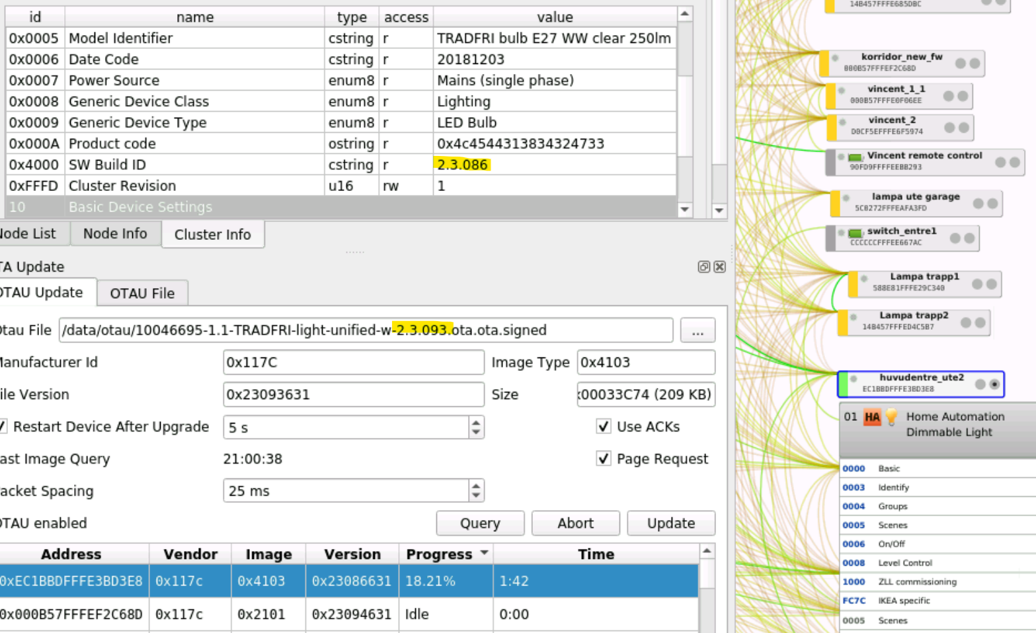Click the green power indicator on huvudentre_ute2
Image resolution: width=1036 pixels, height=633 pixels.
click(844, 383)
